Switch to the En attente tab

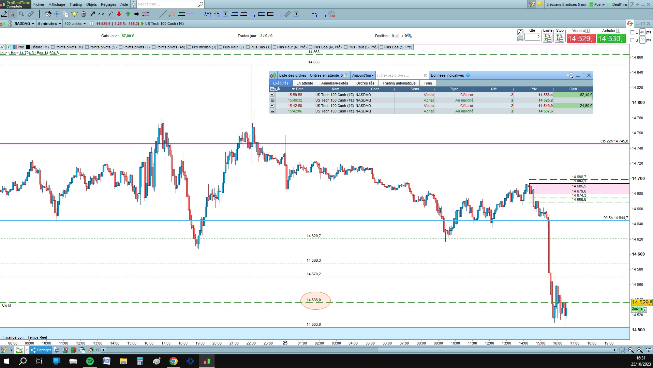pos(305,83)
